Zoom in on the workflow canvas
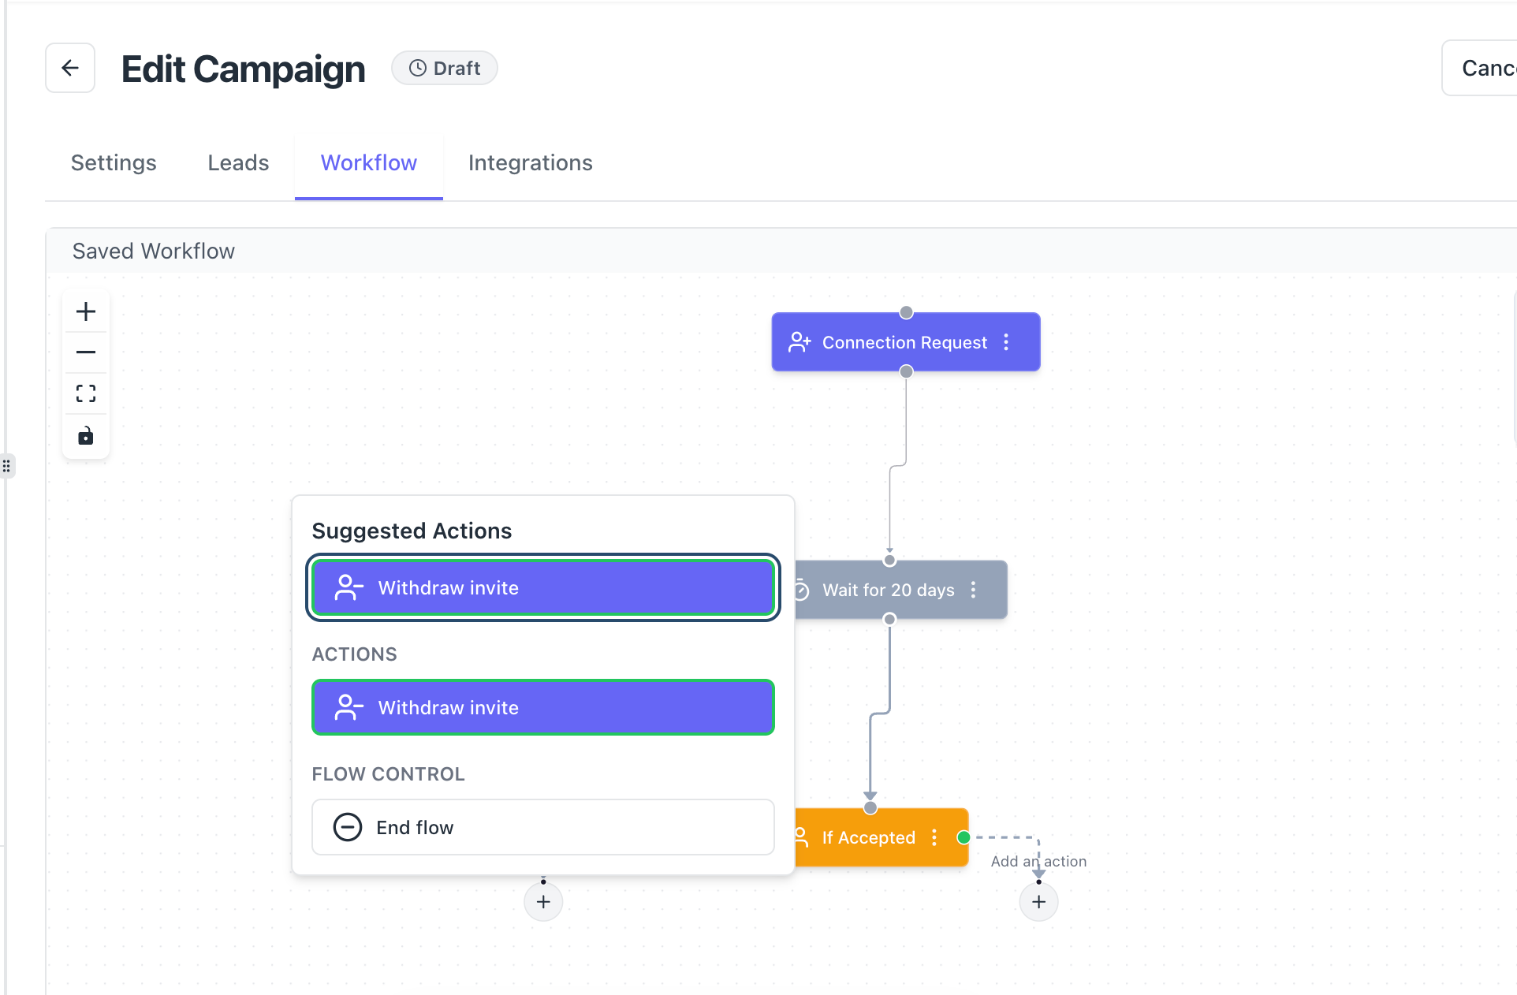Viewport: 1517px width, 995px height. (86, 311)
